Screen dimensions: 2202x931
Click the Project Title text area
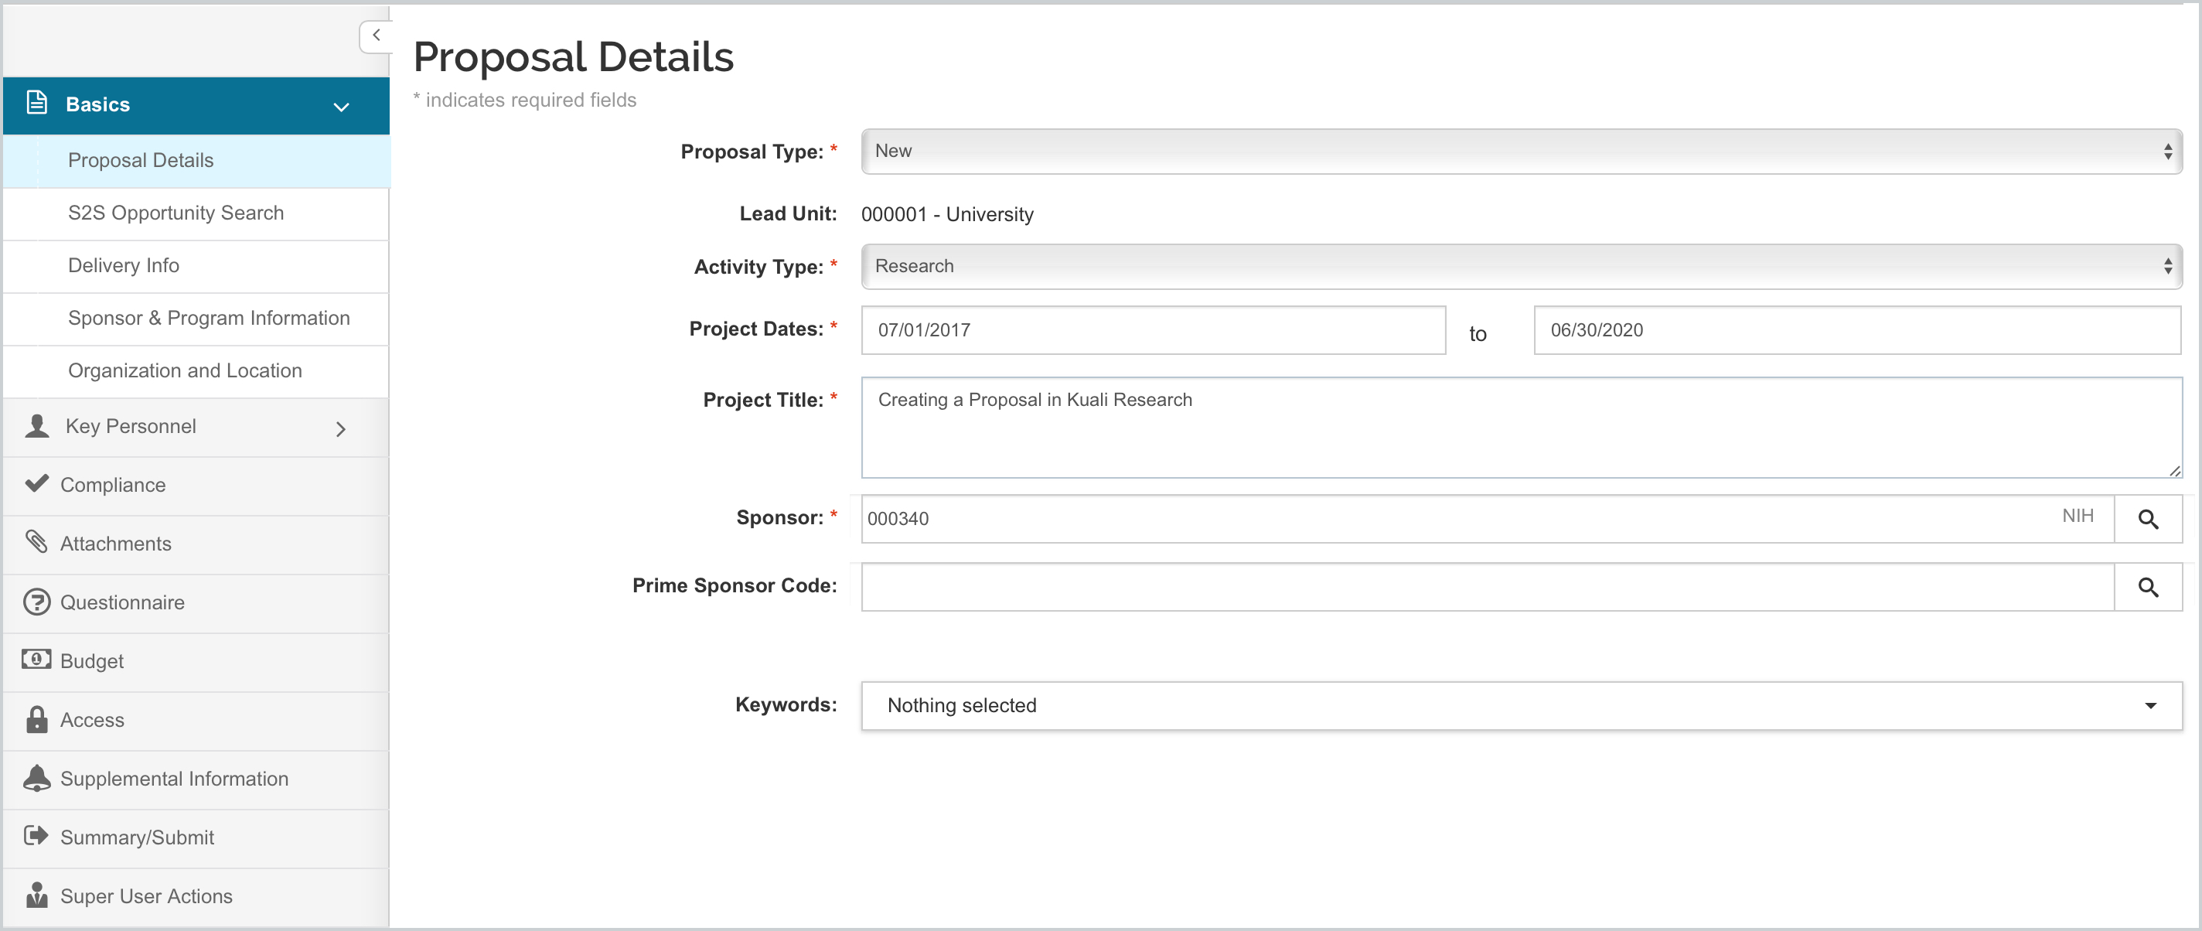tap(1522, 428)
